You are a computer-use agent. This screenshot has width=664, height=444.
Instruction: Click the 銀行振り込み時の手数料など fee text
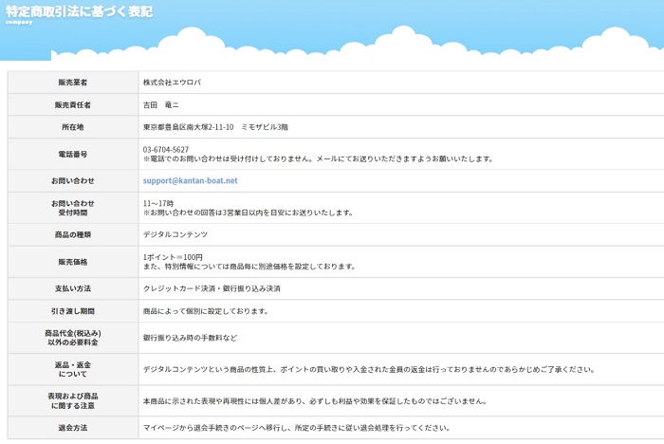(x=191, y=338)
